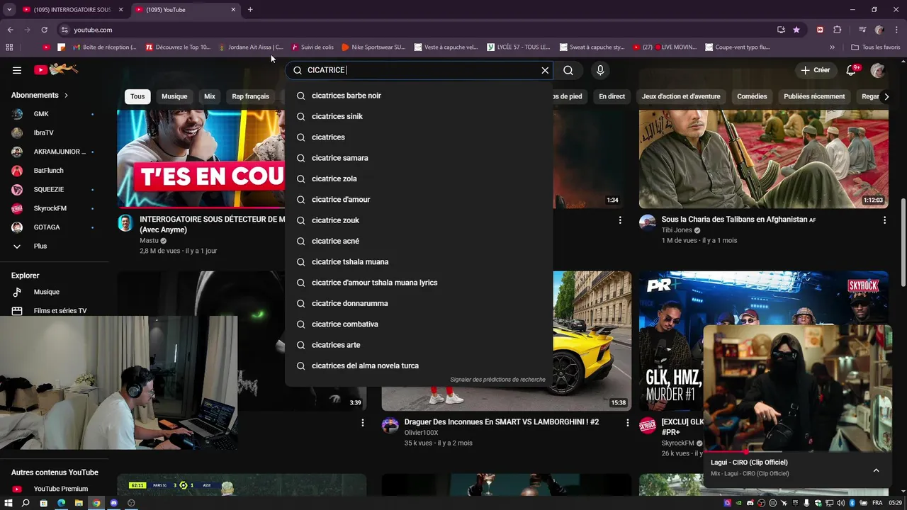Click "Signaler des prédictions de recherche"
This screenshot has height=510, width=907.
click(497, 380)
